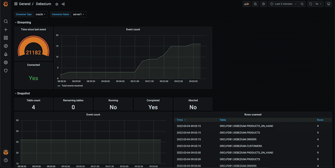Share the dashboard via share icon

(x=63, y=4)
